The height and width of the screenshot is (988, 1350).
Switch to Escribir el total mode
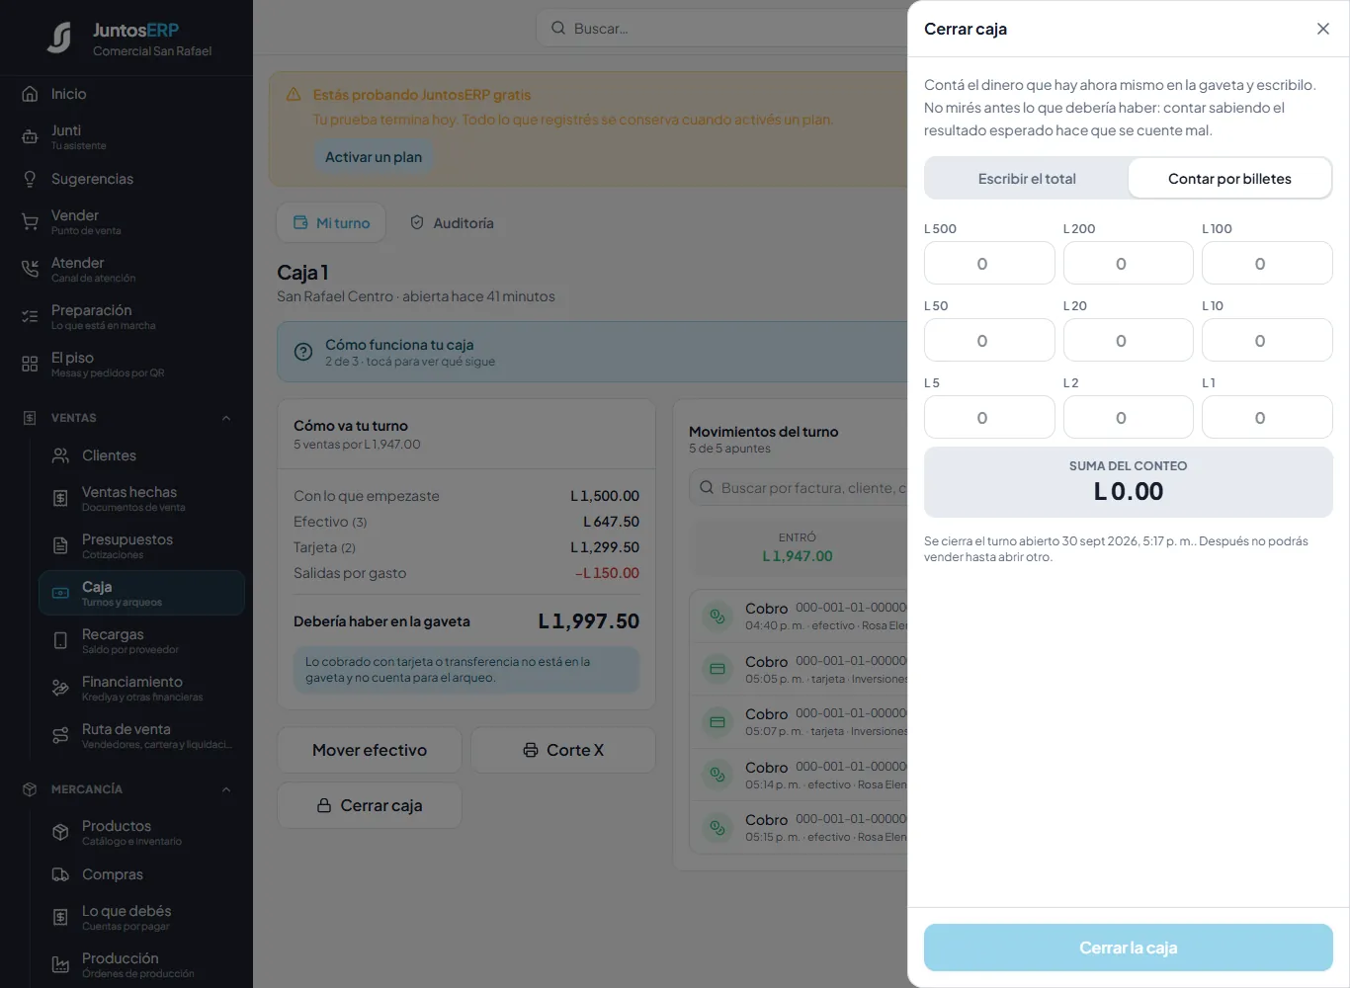[x=1027, y=179]
